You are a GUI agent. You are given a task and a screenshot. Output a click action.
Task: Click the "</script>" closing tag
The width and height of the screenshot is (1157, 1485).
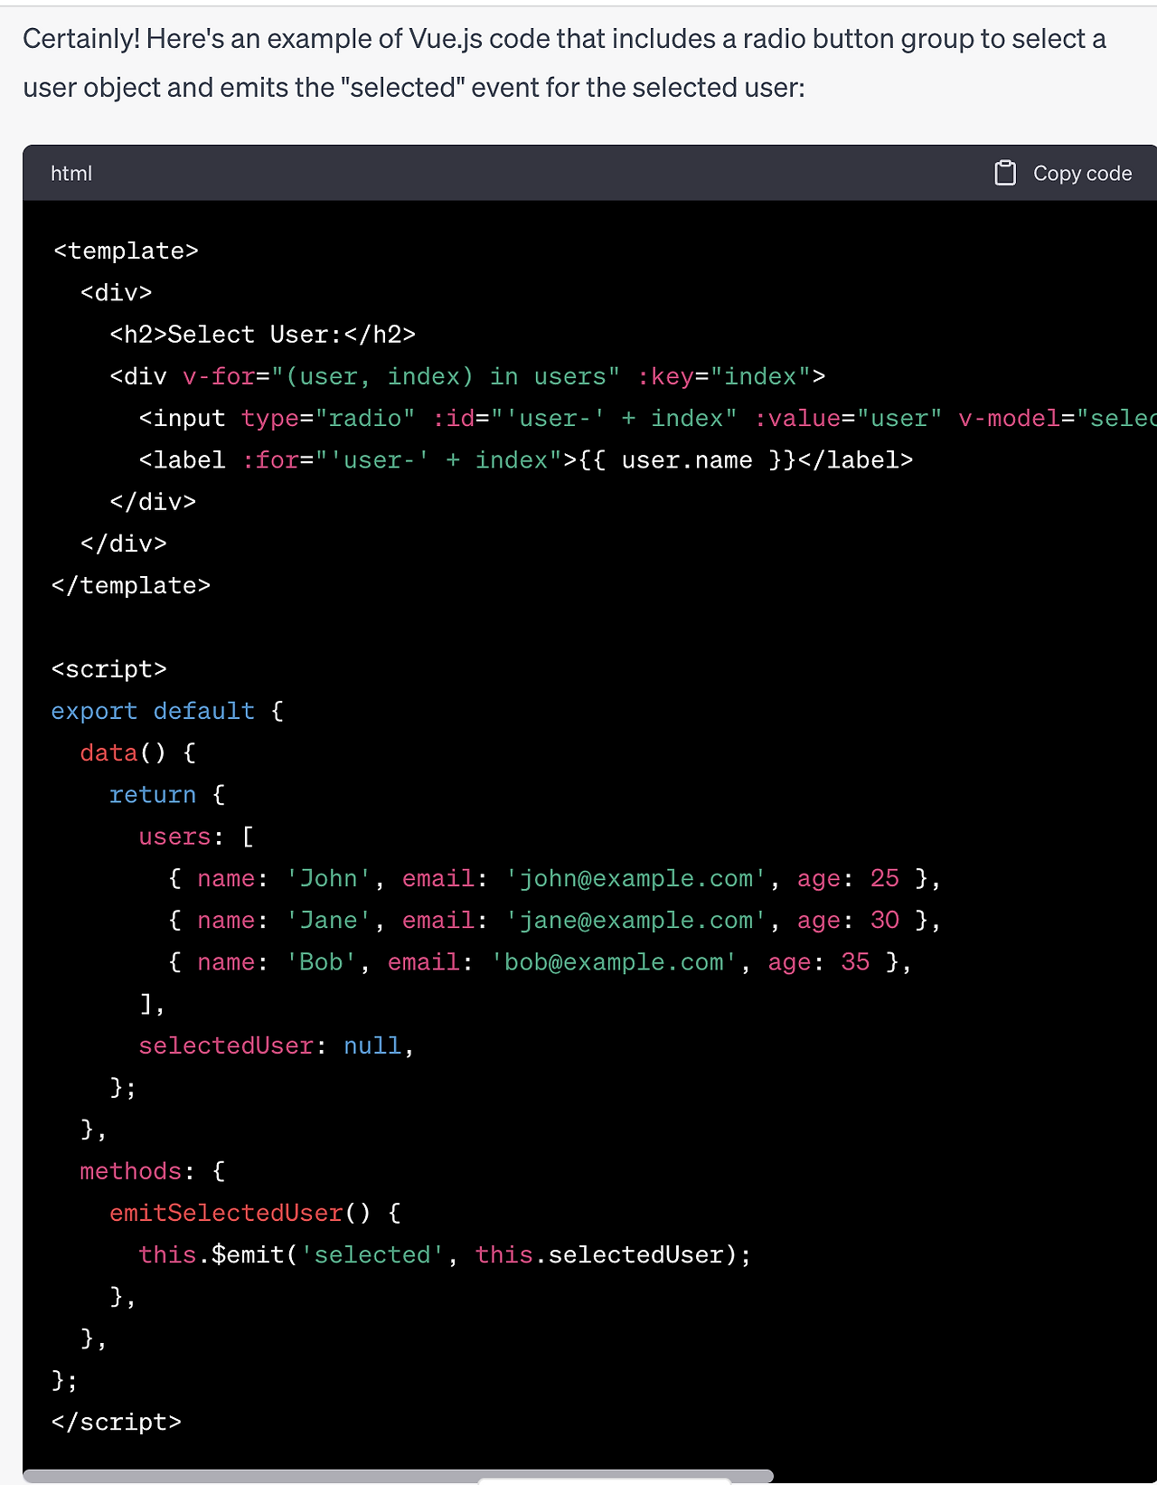point(117,1422)
